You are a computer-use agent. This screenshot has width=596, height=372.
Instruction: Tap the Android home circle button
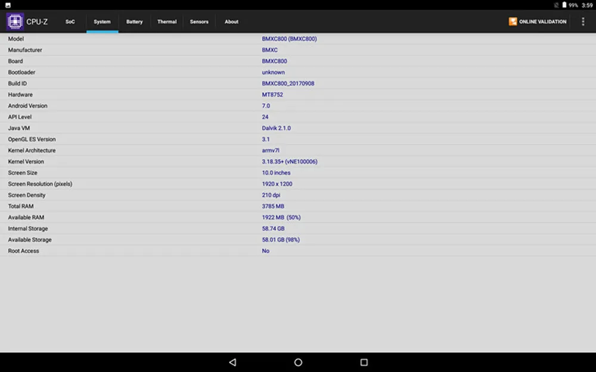point(298,362)
